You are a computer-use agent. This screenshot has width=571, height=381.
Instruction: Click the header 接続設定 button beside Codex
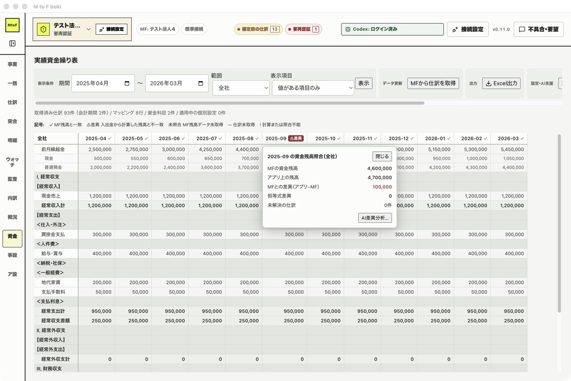click(x=467, y=29)
